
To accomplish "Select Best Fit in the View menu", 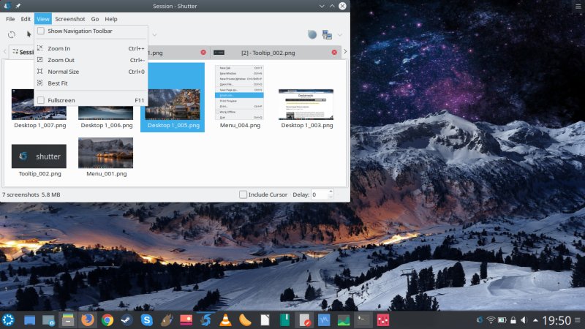I will tap(57, 83).
